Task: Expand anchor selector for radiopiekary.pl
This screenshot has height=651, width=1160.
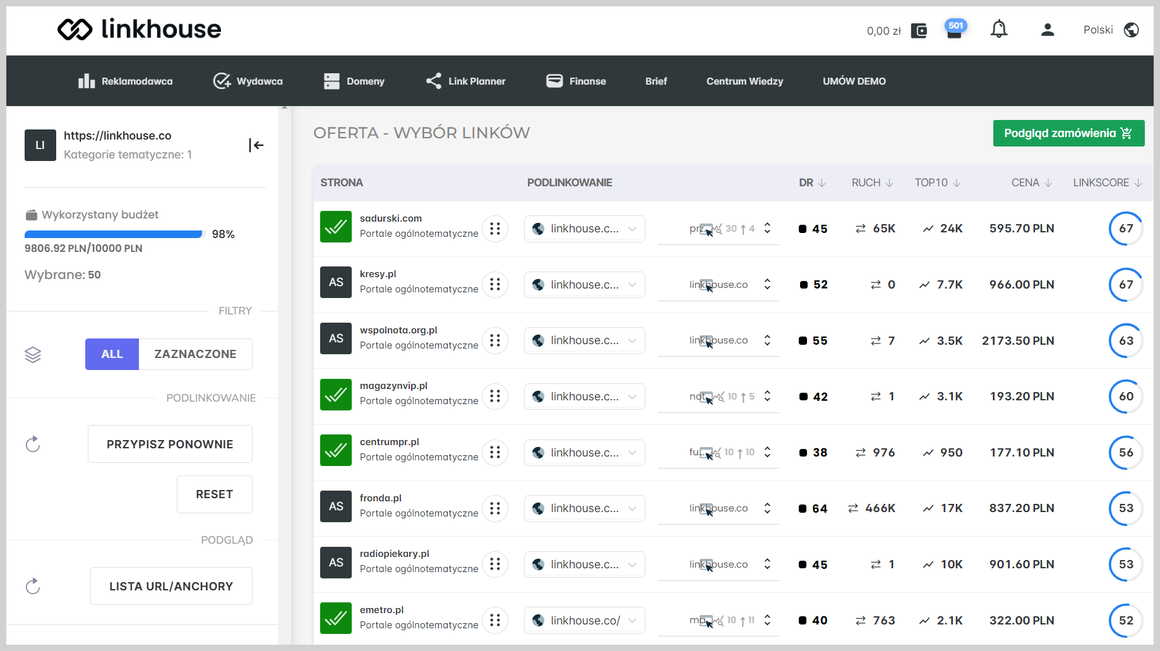Action: point(767,564)
